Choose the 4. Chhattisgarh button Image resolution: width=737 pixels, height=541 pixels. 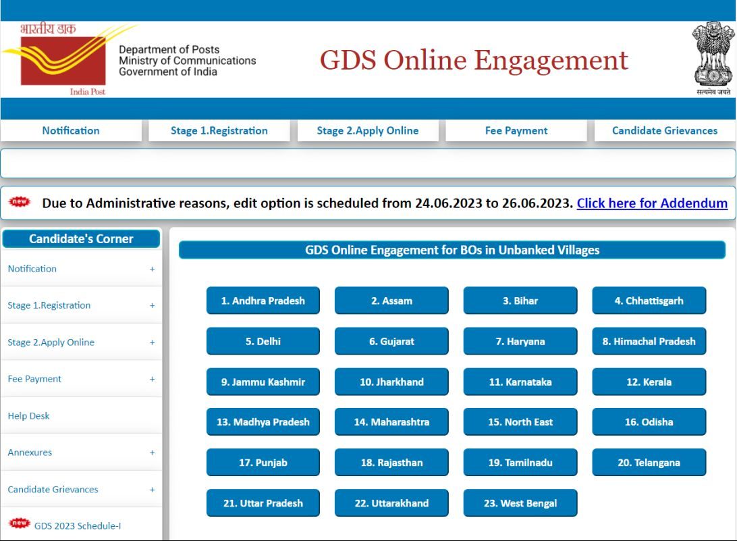click(649, 301)
